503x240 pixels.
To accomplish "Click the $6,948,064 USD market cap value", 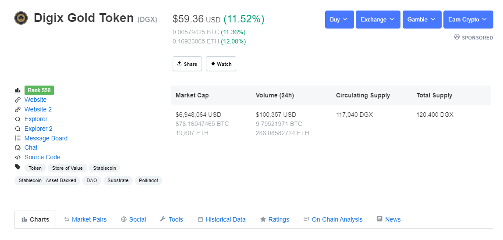I will pyautogui.click(x=198, y=115).
